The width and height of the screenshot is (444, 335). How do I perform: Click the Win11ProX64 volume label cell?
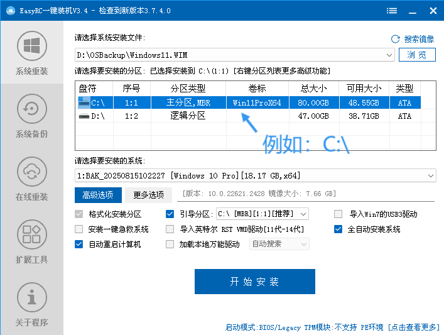(257, 102)
